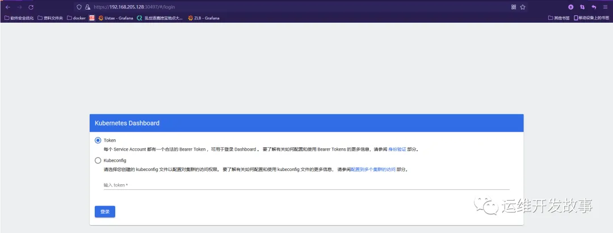613x233 pixels.
Task: Click the Kubernetes Dashboard header title
Action: 127,123
